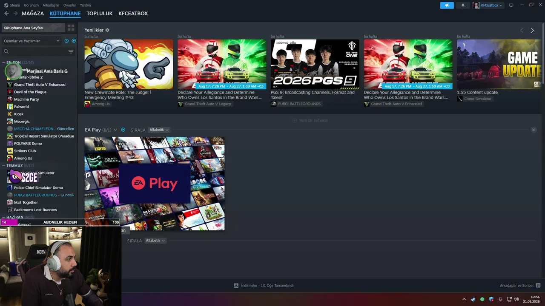Screen dimensions: 545x306
Task: Click the search magnifier in library sidebar
Action: [x=6, y=51]
